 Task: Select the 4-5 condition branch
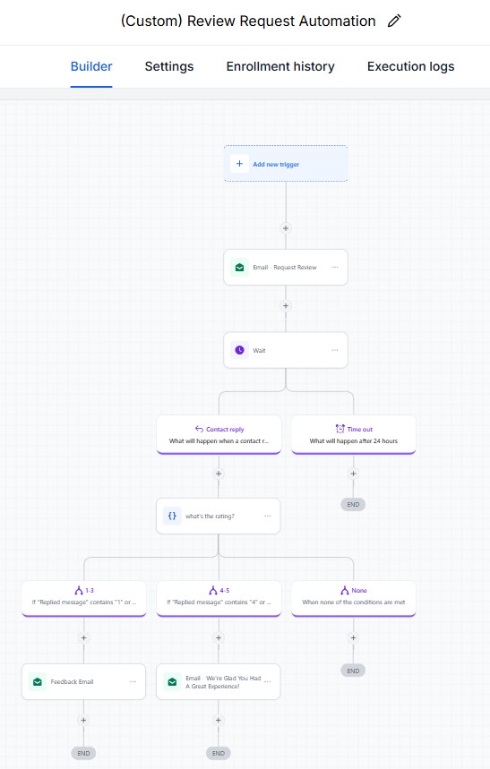(x=219, y=598)
